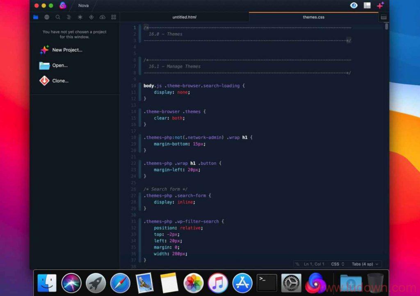420x296 pixels.
Task: Open the CSS syntax language selector
Action: tap(338, 264)
